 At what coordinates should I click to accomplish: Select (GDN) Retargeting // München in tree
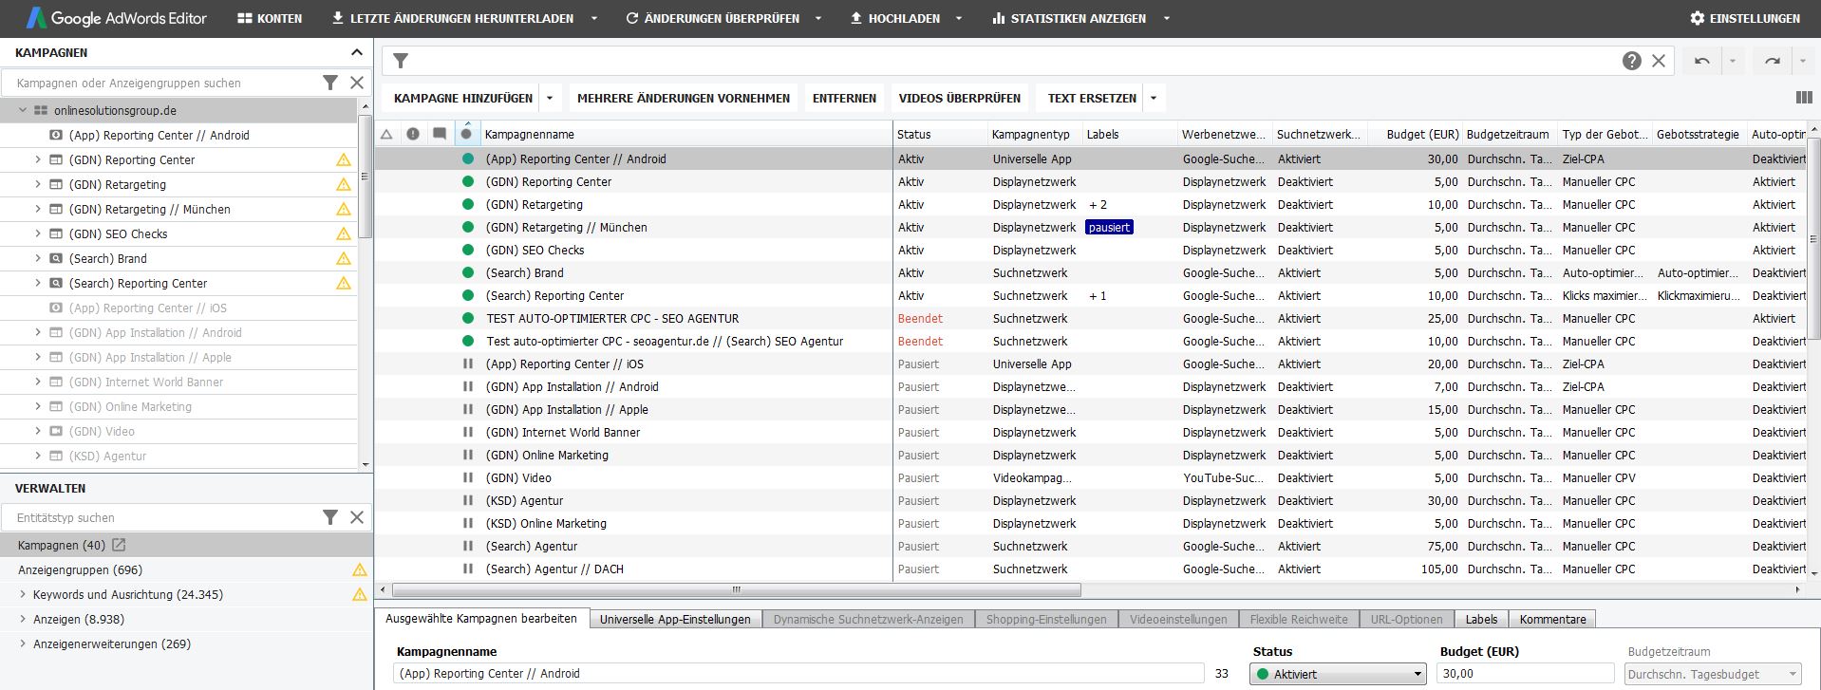pyautogui.click(x=150, y=209)
